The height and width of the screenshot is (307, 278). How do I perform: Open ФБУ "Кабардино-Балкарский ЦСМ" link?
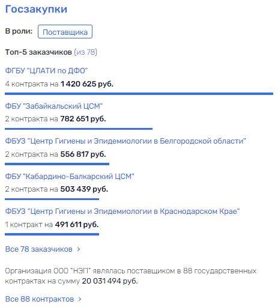tap(70, 176)
